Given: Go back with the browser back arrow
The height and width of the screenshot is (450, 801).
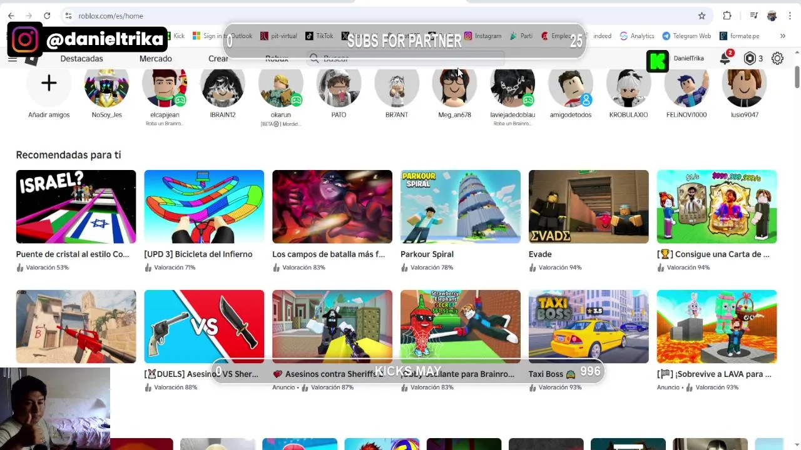Looking at the screenshot, I should (x=11, y=16).
